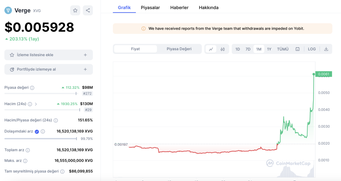Open the Hakkında tab
This screenshot has width=341, height=181.
(208, 7)
